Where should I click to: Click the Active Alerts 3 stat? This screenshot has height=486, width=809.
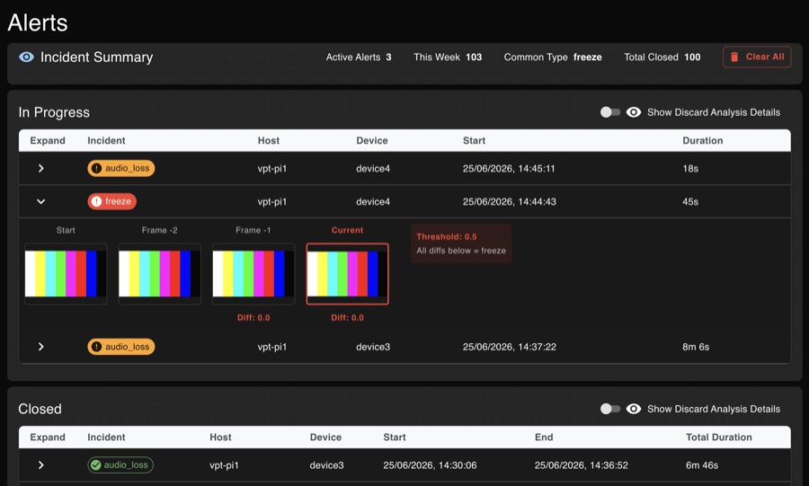[x=359, y=57]
